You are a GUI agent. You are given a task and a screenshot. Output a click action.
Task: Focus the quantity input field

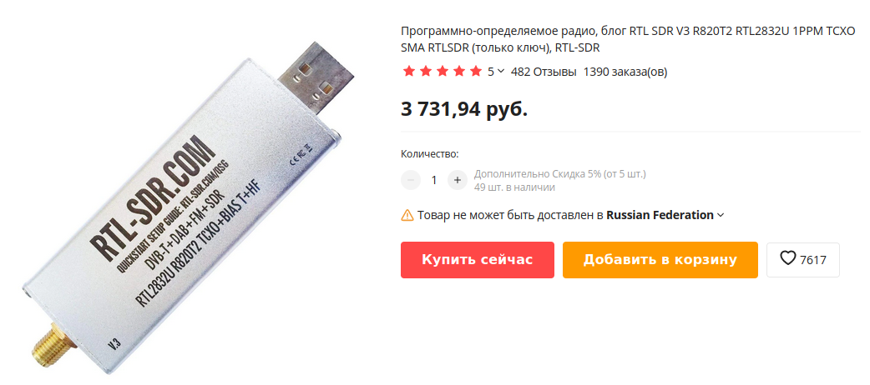(434, 180)
